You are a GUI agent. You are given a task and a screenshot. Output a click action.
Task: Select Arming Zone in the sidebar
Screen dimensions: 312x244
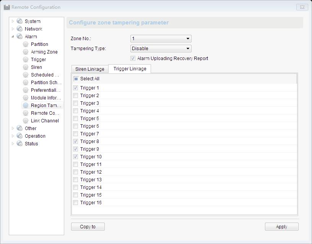[44, 52]
